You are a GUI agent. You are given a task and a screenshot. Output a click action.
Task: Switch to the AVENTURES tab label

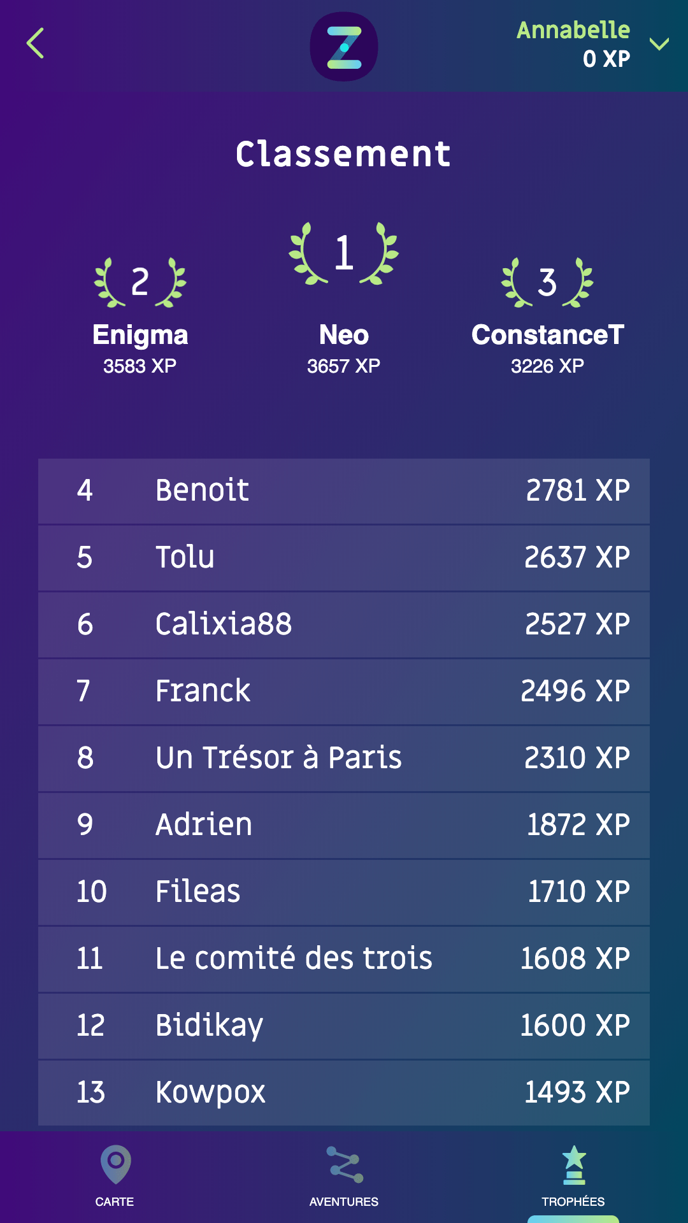click(344, 1201)
